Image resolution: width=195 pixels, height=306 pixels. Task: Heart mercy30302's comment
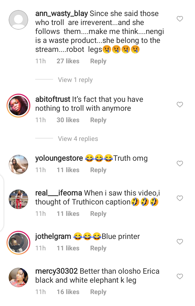(180, 276)
